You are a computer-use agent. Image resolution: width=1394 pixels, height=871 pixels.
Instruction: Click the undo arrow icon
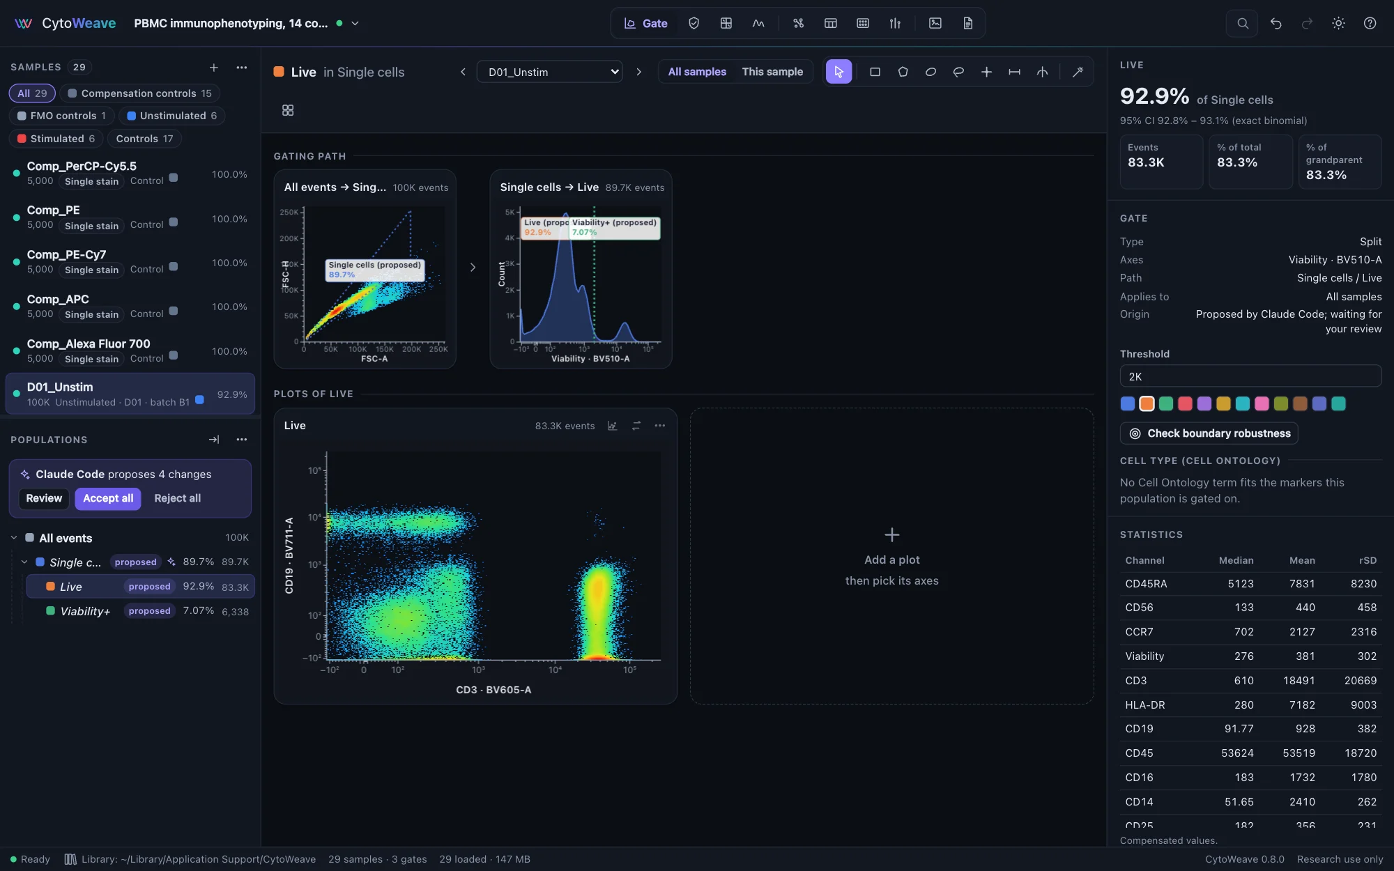[x=1276, y=23]
